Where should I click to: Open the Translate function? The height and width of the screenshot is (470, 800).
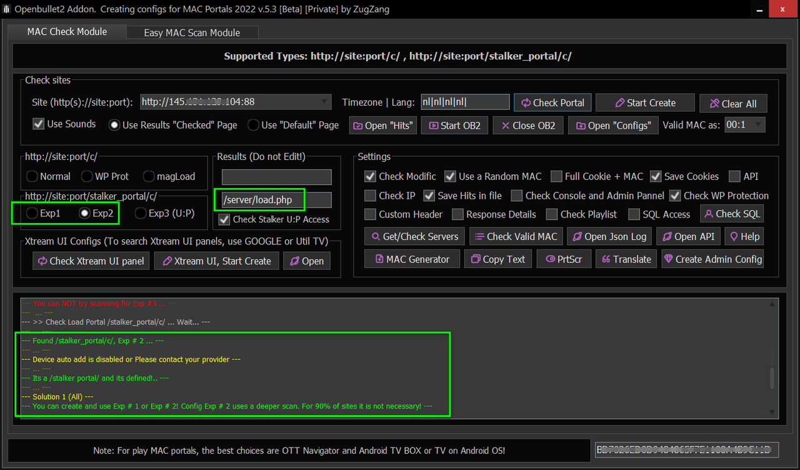626,259
